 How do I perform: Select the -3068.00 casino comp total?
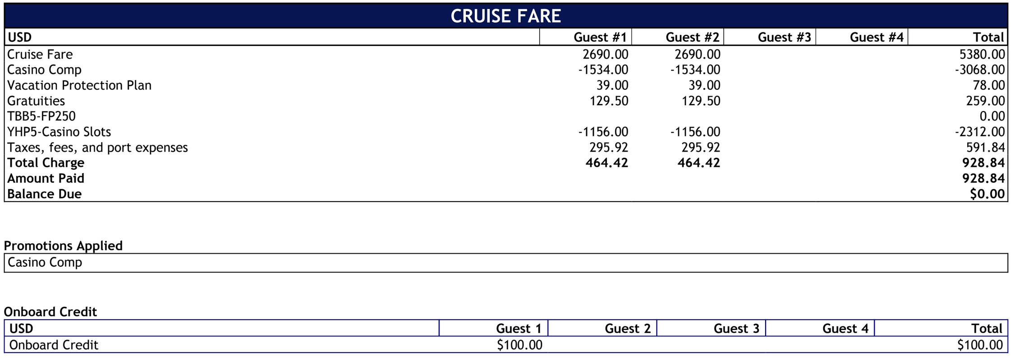[x=979, y=70]
